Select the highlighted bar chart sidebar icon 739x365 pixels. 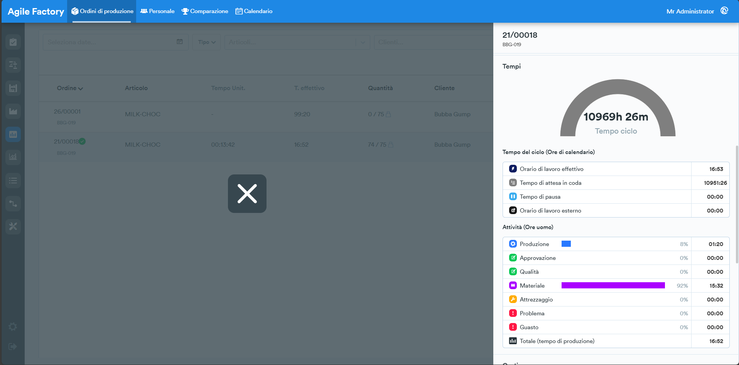[x=13, y=134]
